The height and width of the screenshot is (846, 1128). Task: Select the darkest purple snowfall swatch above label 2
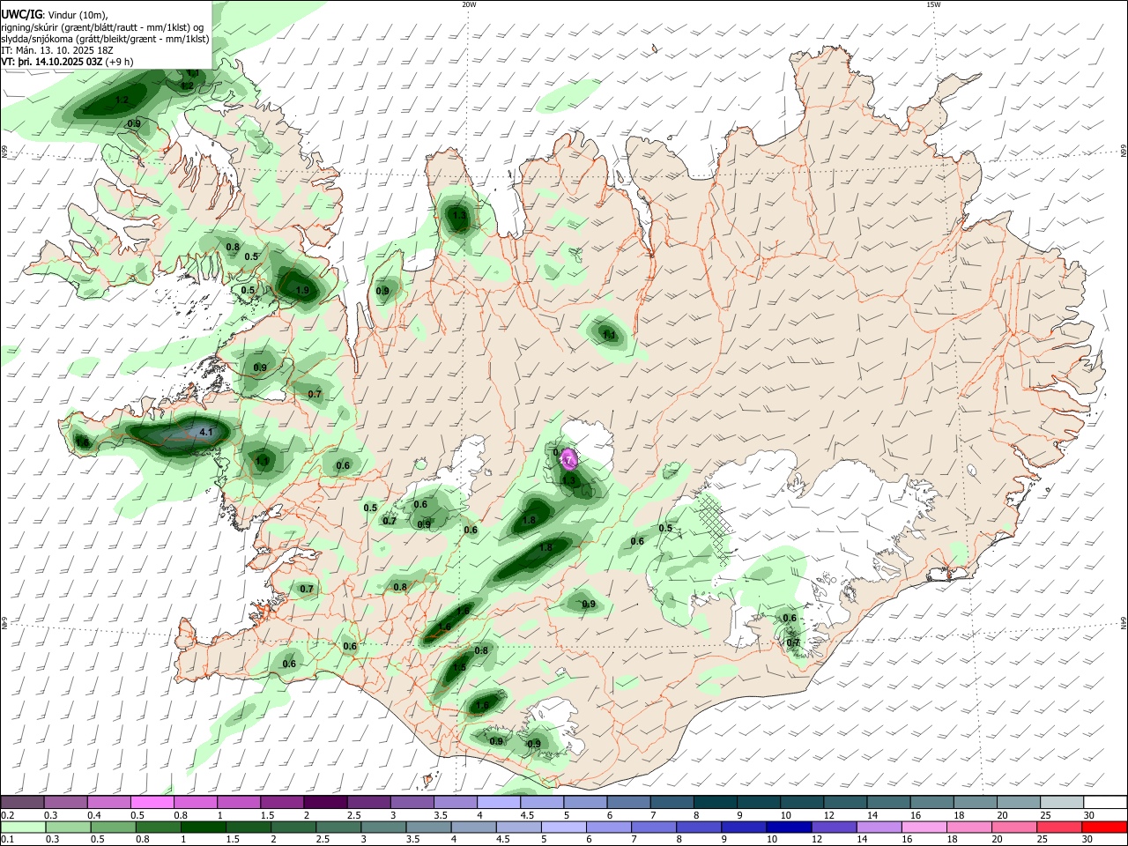pos(325,802)
